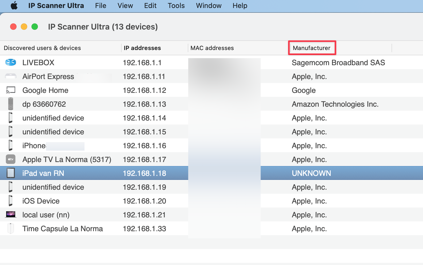Viewport: 423px width, 265px height.
Task: Click the UNKNOWN manufacturer cell
Action: coord(311,173)
